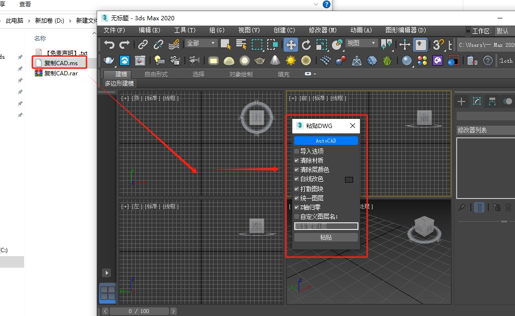This screenshot has height=316, width=515.
Task: Click the Pin Stack icon
Action: click(x=462, y=207)
